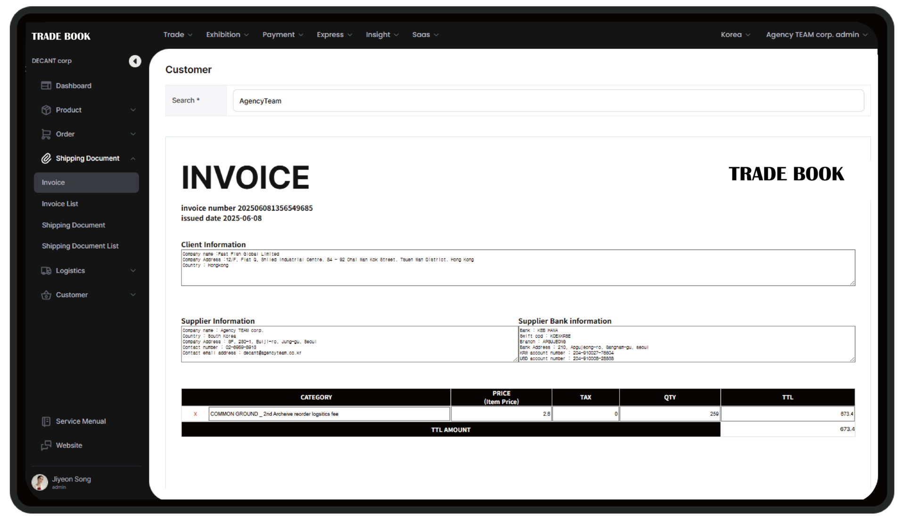Open the Insight dropdown menu
905x520 pixels.
[x=382, y=35]
